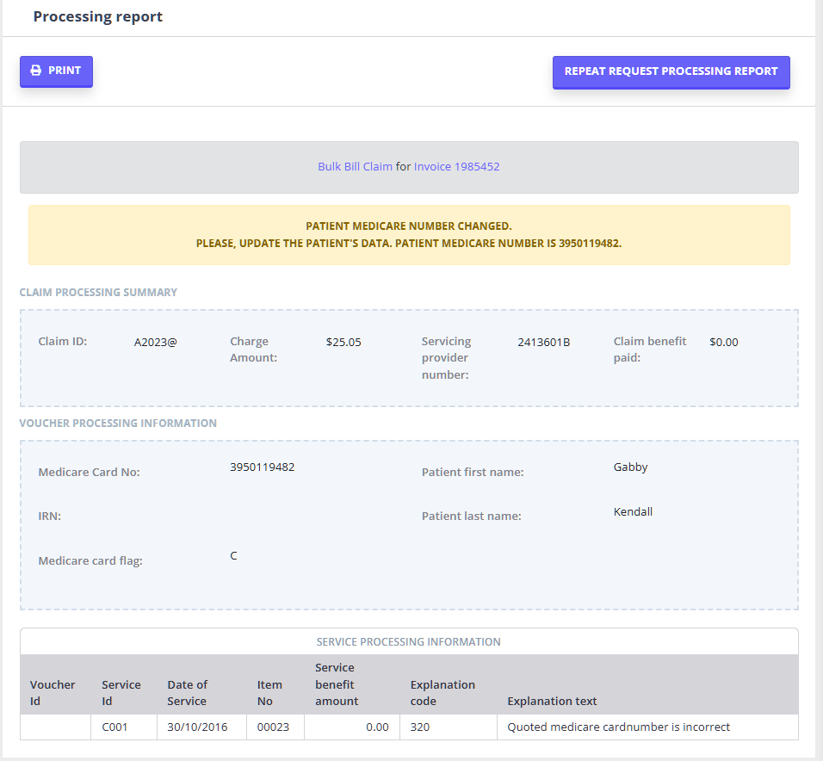Select Medicare Card No value 3950119482
The height and width of the screenshot is (761, 823).
click(262, 467)
